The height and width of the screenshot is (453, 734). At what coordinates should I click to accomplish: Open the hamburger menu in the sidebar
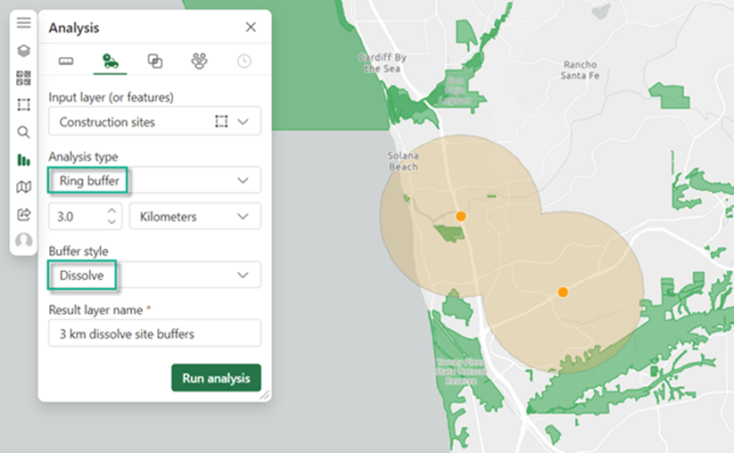pos(23,23)
